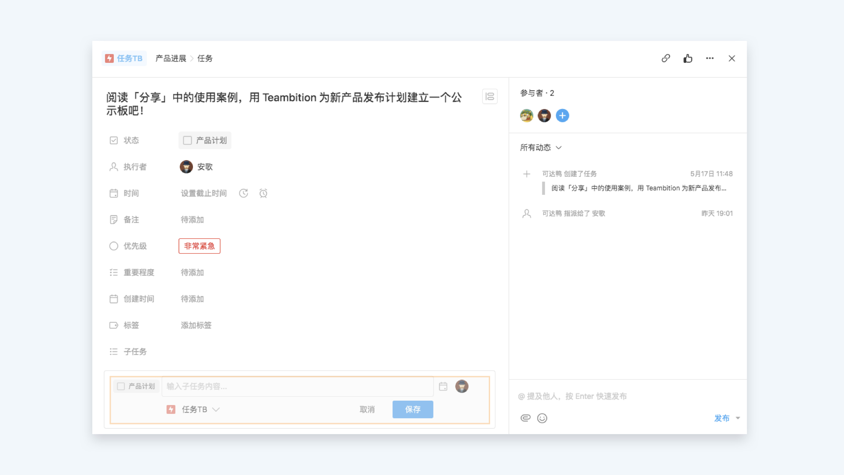Toggle subtask 产品计划 checkbox

(x=121, y=386)
